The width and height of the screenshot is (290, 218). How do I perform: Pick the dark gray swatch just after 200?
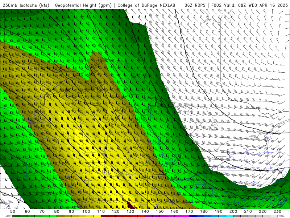[237, 216]
